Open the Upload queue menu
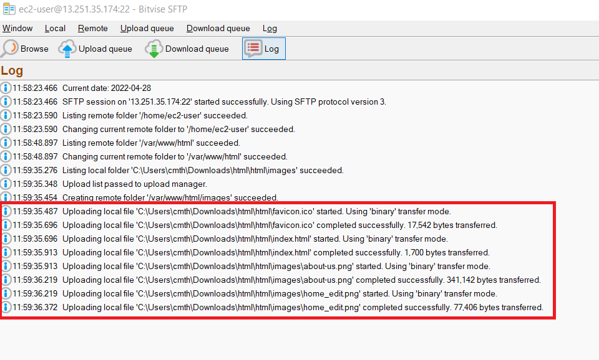Image resolution: width=599 pixels, height=360 pixels. [147, 28]
